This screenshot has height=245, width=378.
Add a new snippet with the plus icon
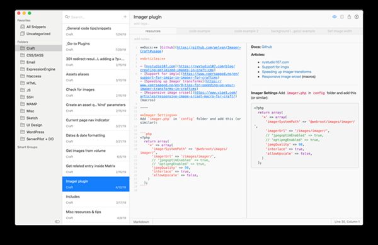125,16
